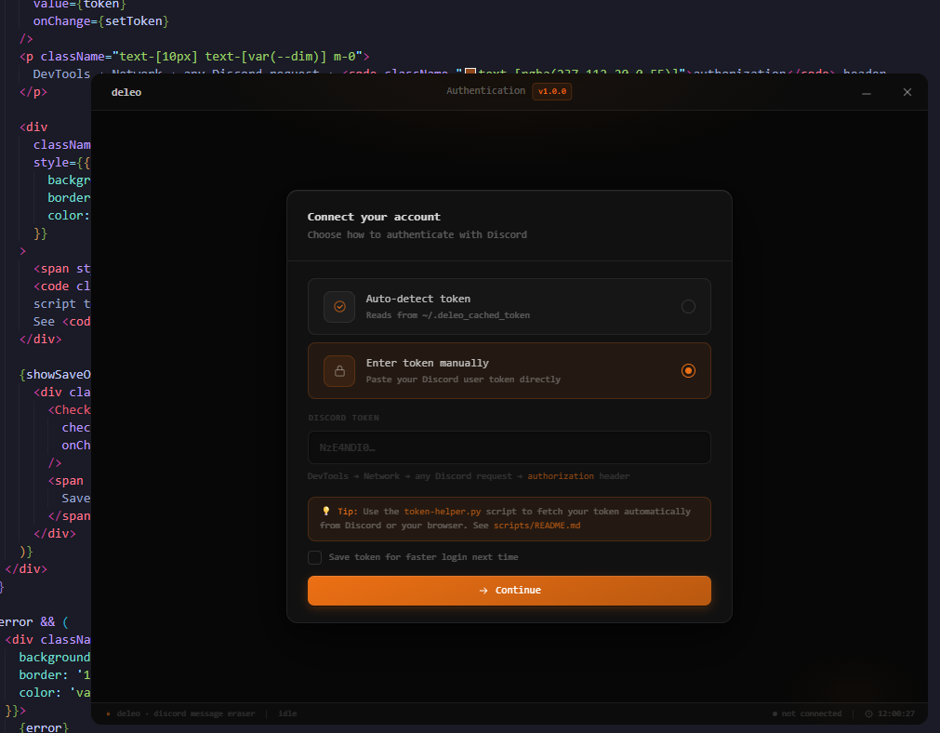Enable Save token for faster login checkbox

[x=315, y=557]
